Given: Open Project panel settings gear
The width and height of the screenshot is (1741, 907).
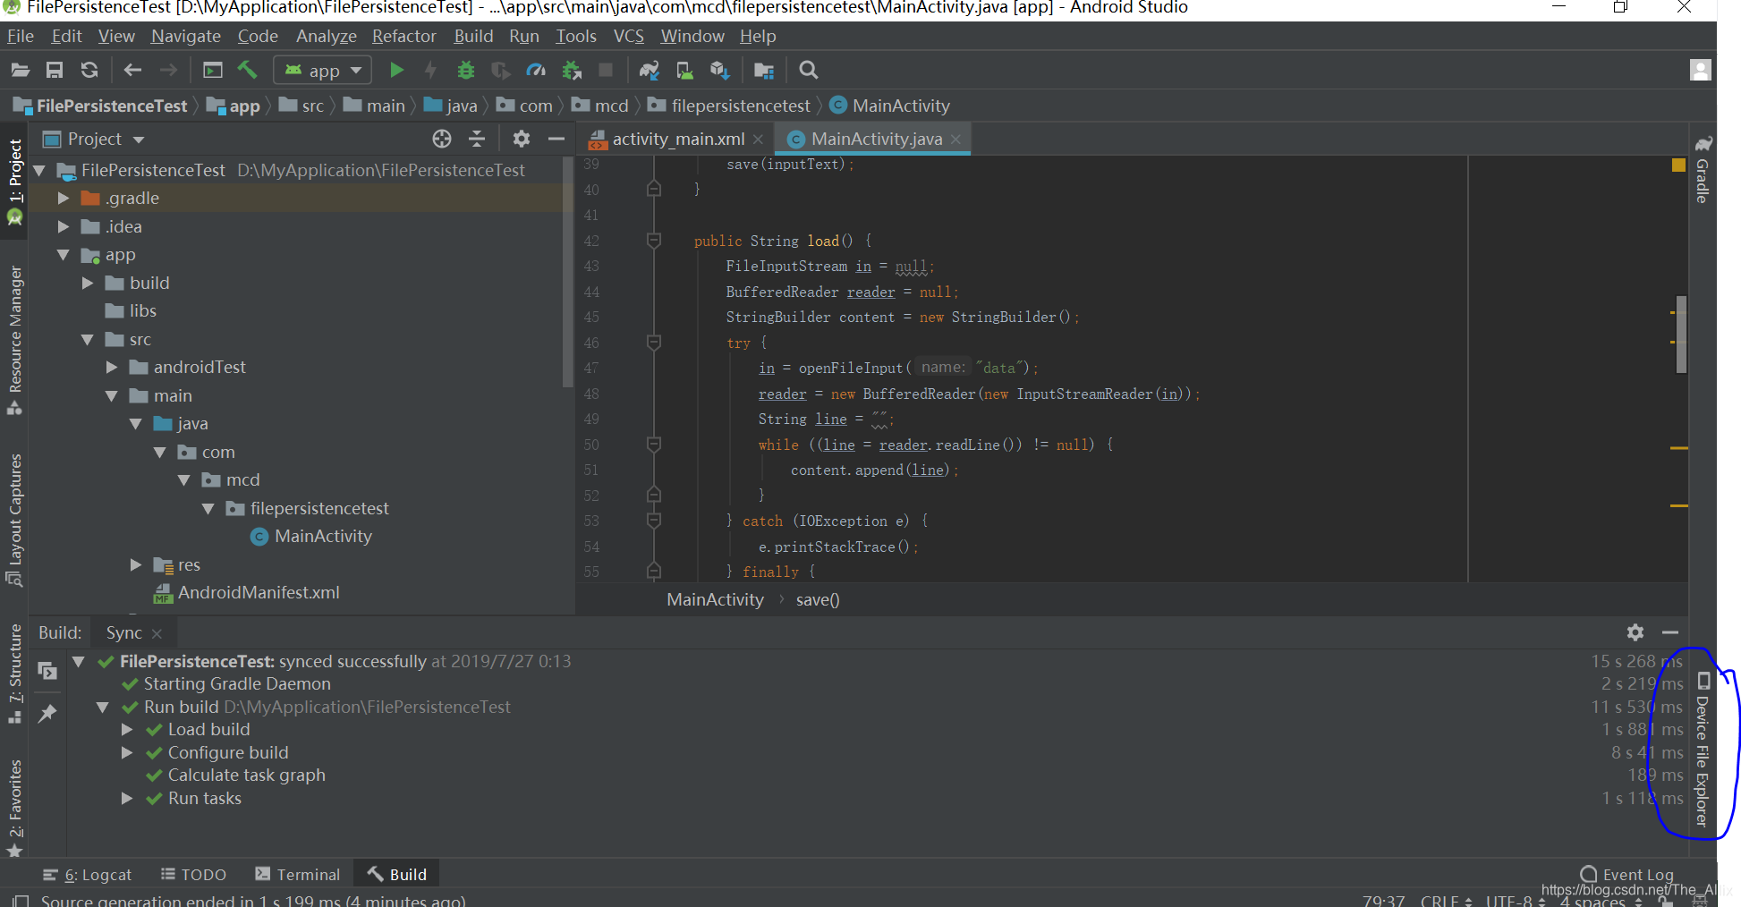Looking at the screenshot, I should pos(522,139).
